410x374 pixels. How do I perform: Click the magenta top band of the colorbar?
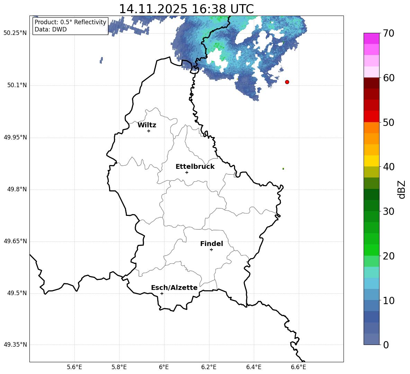point(372,39)
